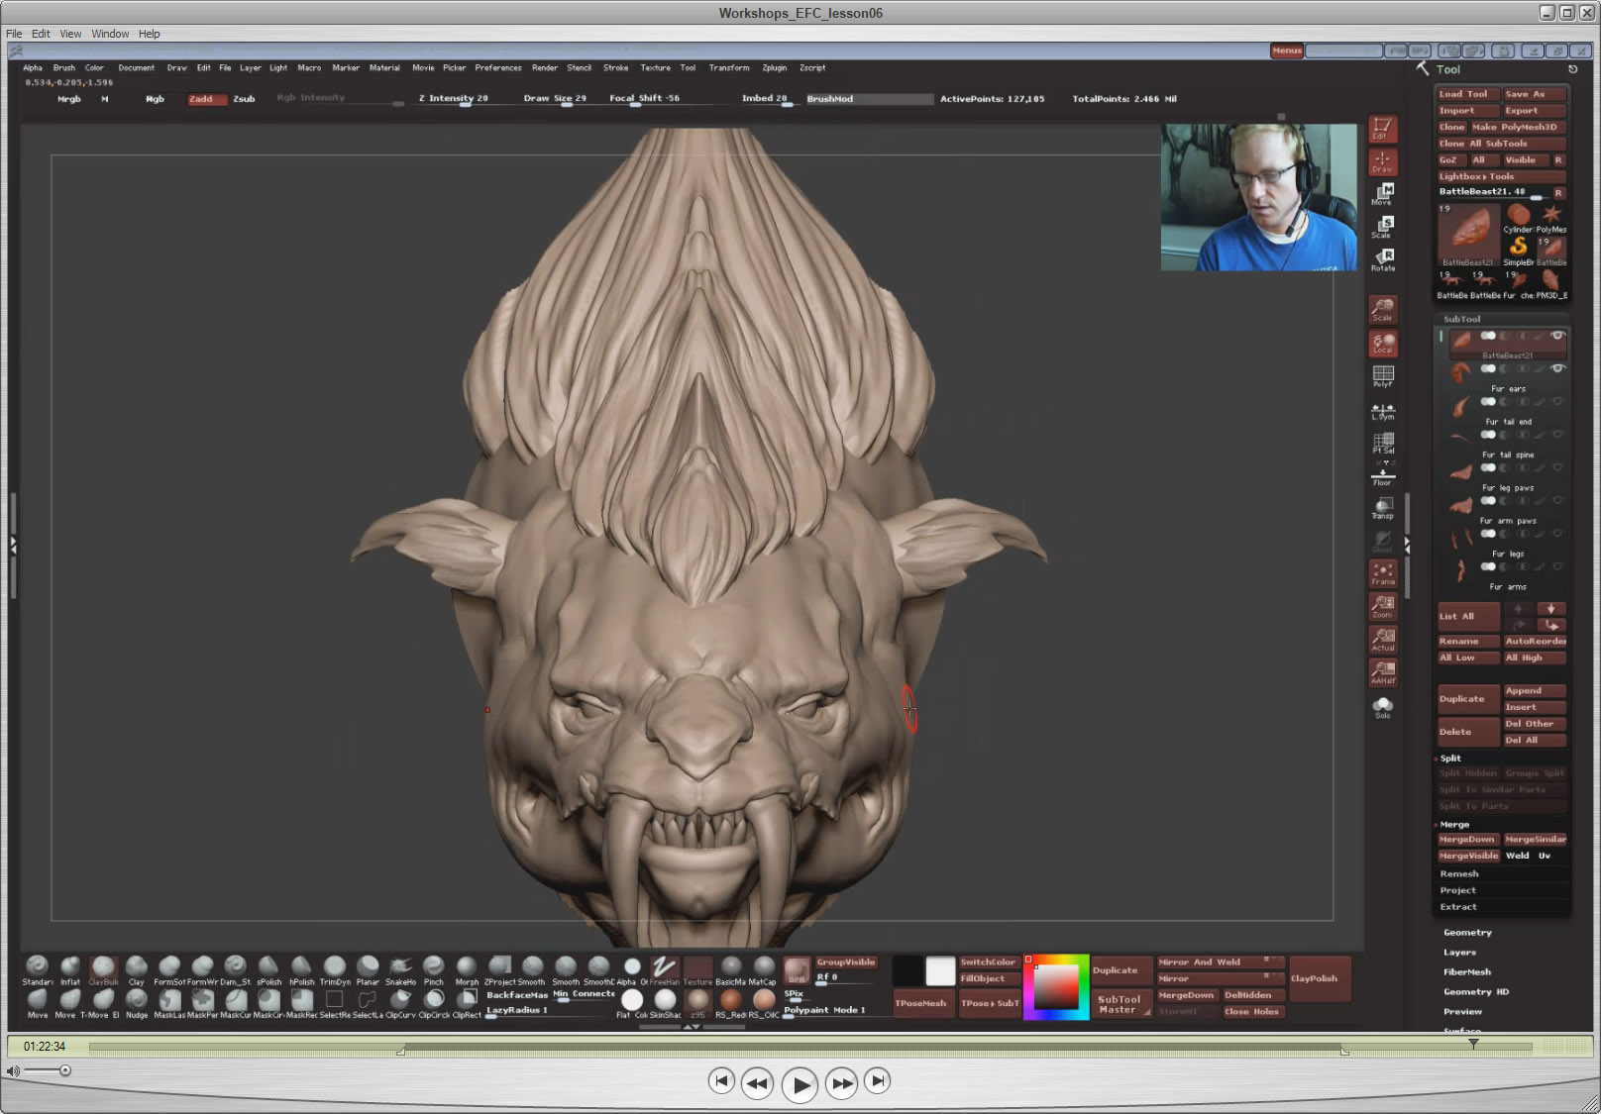Select the TrimDynamic brush
Screen dimensions: 1601x1114
click(335, 969)
